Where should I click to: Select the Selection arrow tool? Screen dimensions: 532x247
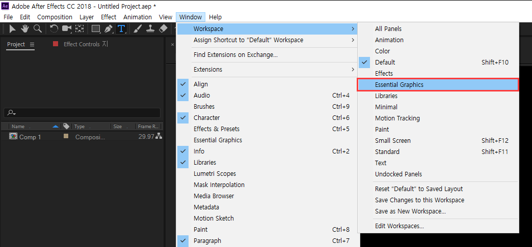[x=13, y=29]
